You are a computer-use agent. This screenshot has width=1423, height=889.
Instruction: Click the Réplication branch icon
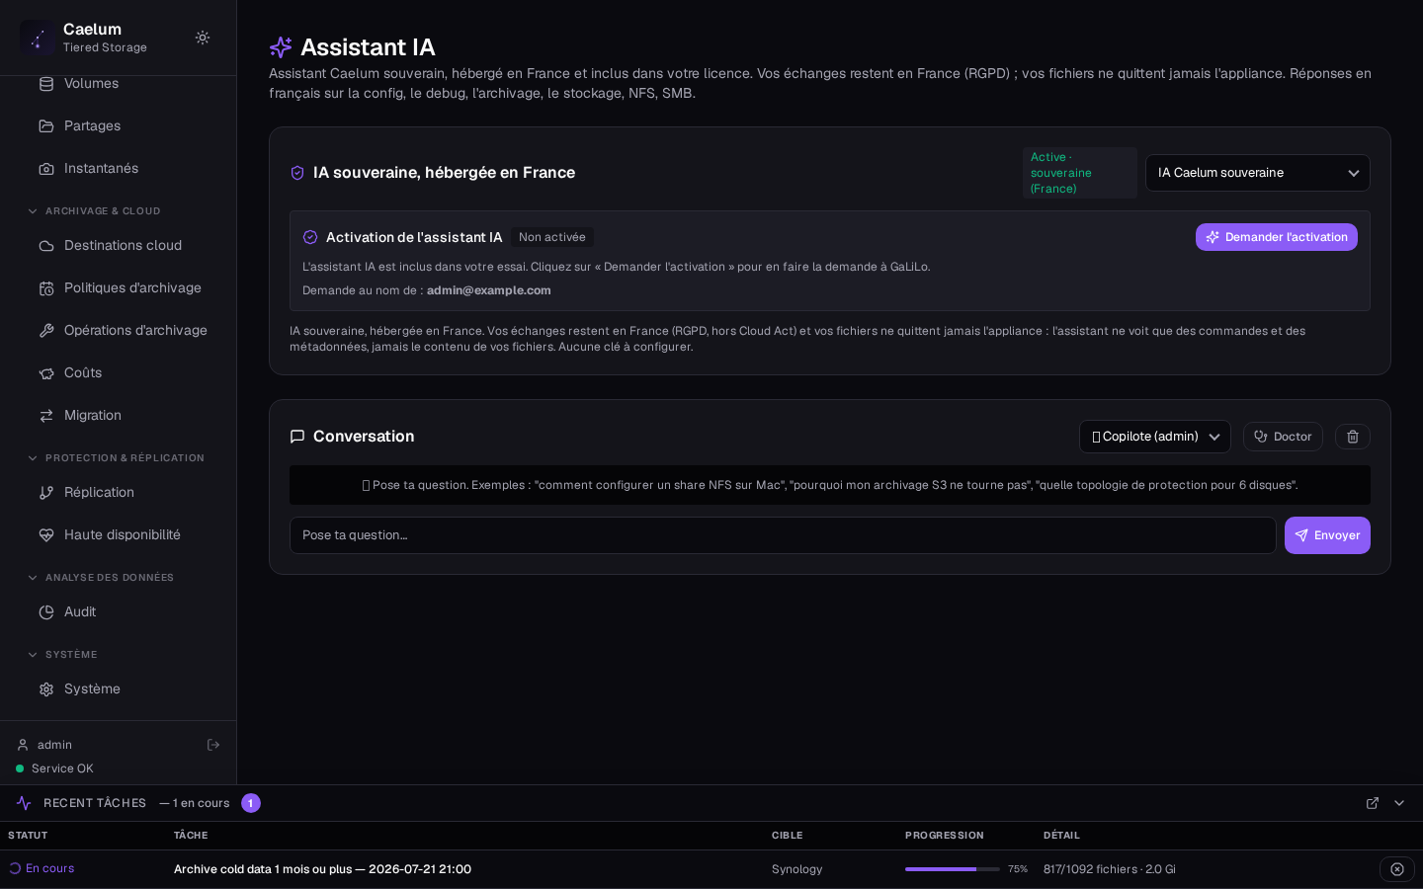tap(46, 493)
